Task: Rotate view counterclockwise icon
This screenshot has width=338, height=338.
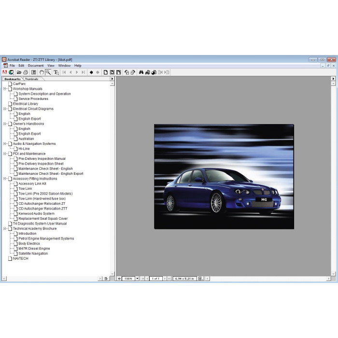Action: click(127, 72)
